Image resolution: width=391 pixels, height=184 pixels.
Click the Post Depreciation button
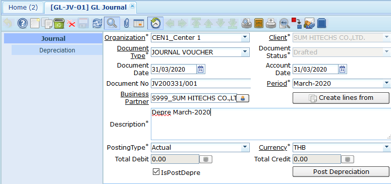coord(341,172)
